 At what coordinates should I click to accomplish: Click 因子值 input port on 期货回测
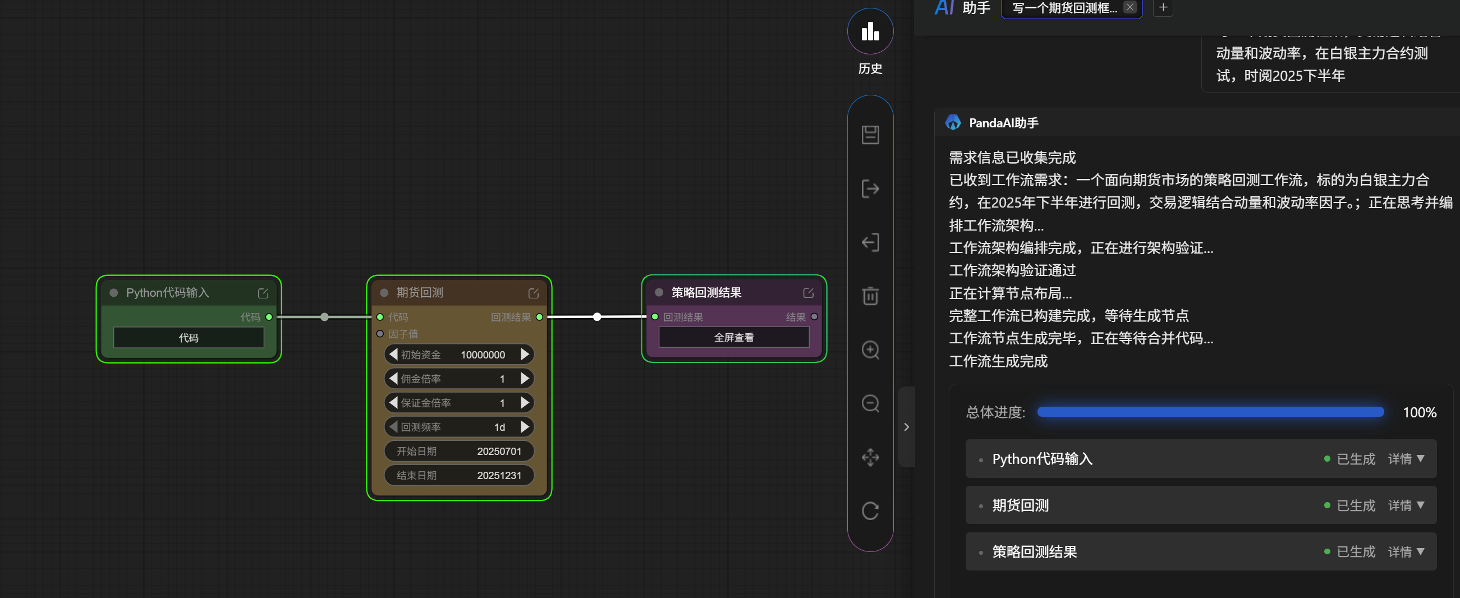(380, 334)
